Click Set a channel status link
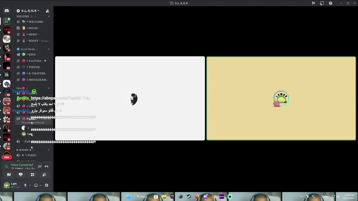Image resolution: width=358 pixels, height=201 pixels. [x=33, y=123]
